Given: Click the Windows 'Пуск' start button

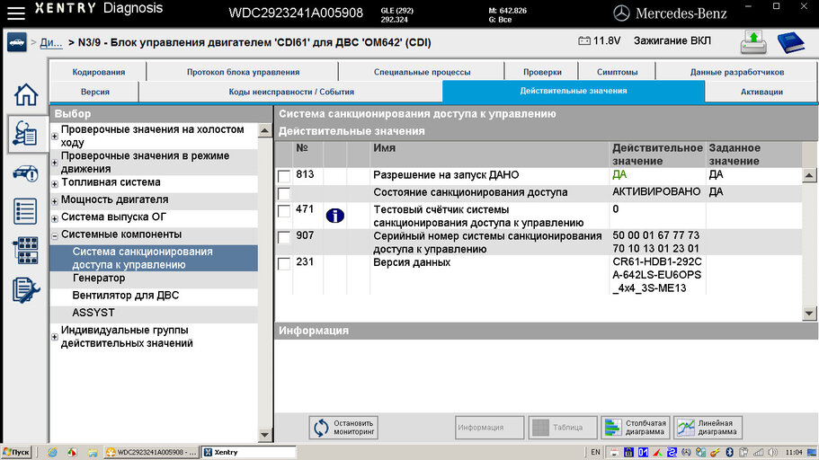Looking at the screenshot, I should (x=17, y=452).
